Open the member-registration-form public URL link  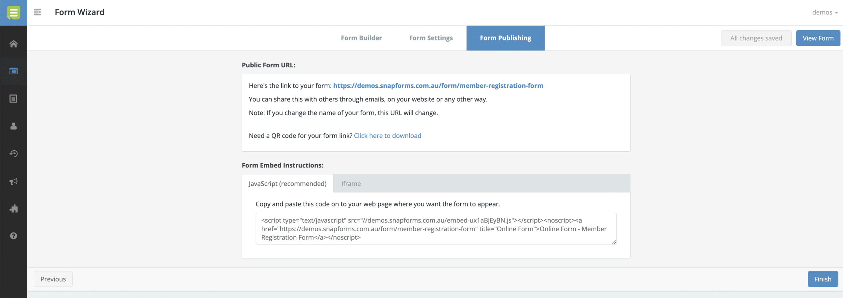click(x=438, y=86)
